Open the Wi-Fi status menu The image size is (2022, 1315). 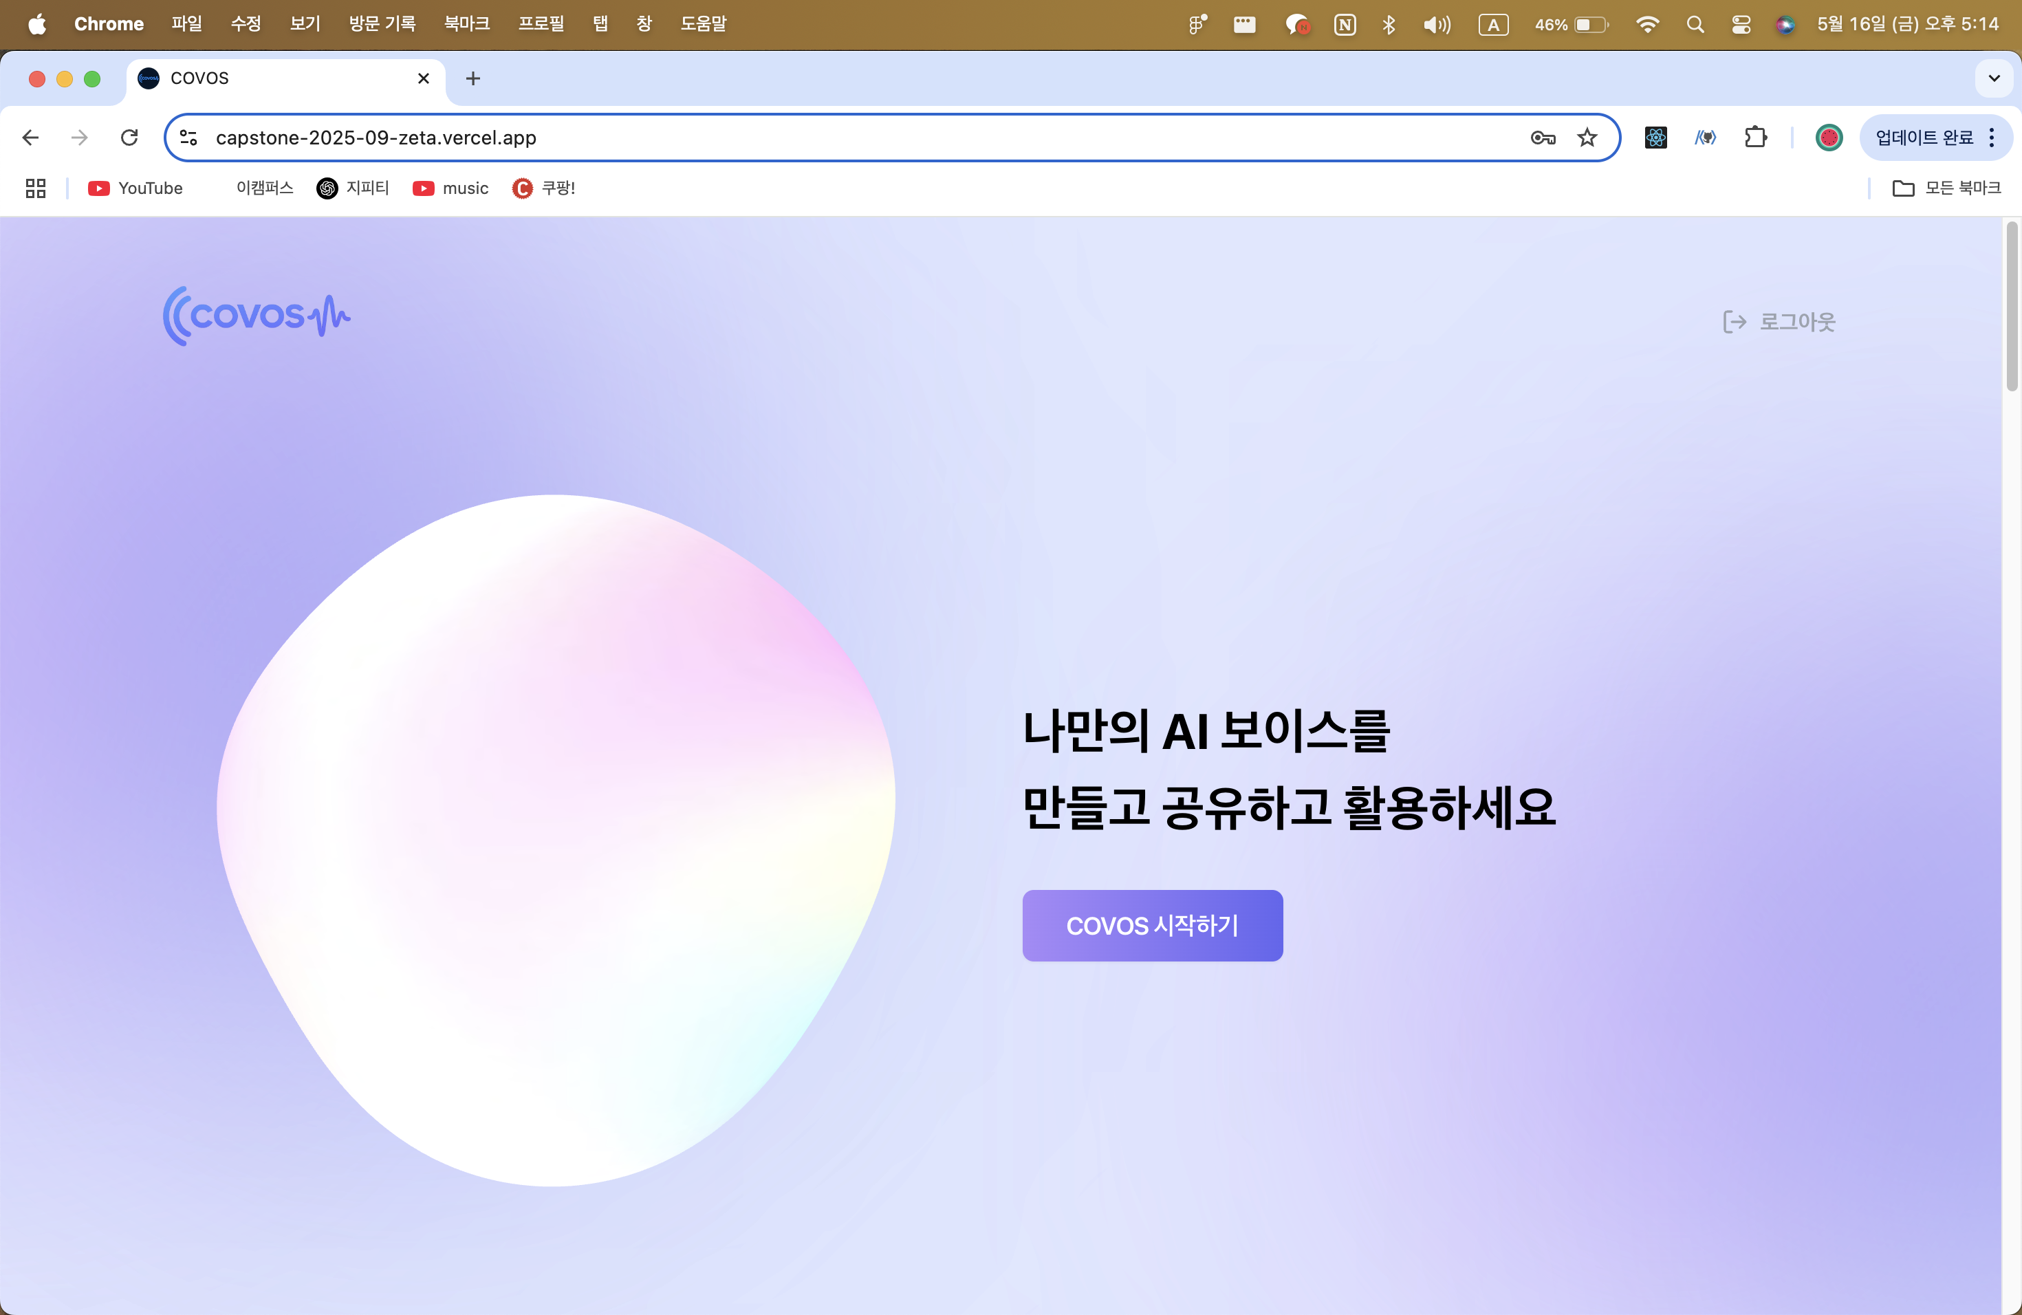pyautogui.click(x=1647, y=25)
